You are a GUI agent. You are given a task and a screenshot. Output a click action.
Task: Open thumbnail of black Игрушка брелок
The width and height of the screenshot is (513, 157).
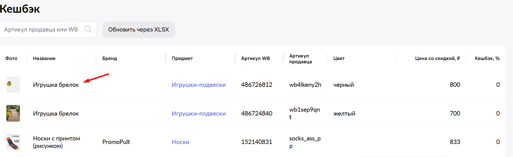(13, 85)
